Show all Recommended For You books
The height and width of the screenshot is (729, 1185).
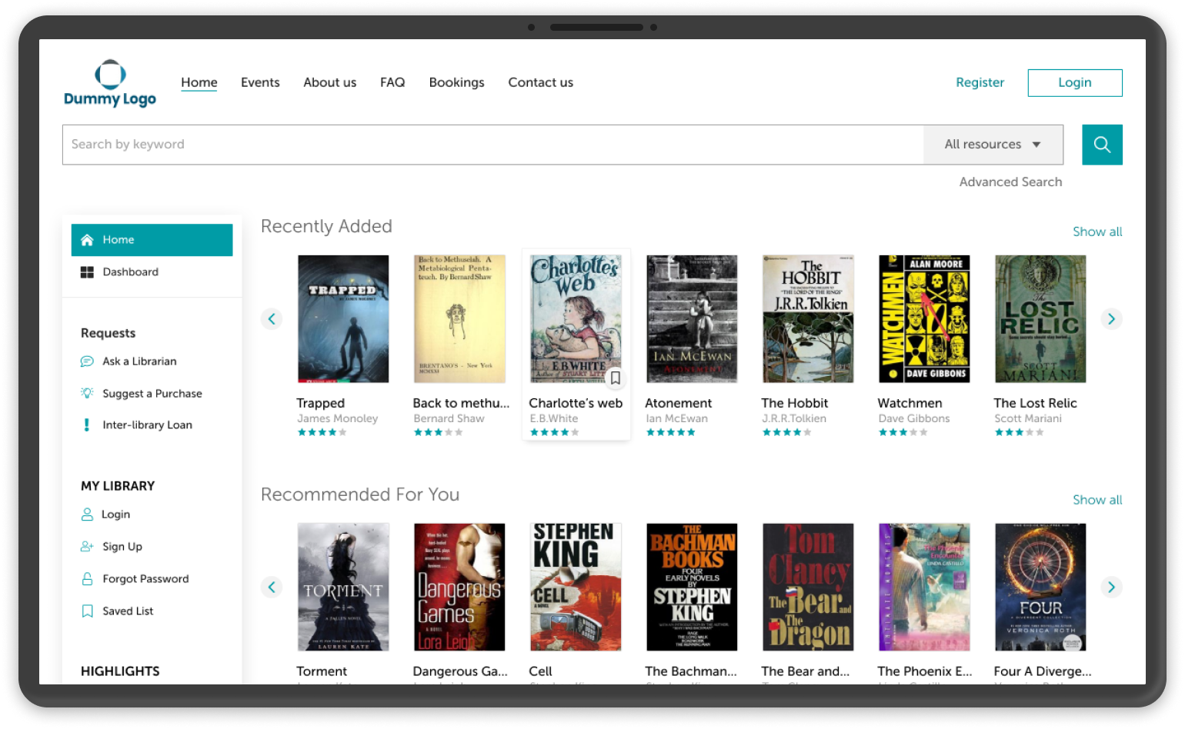(x=1097, y=500)
